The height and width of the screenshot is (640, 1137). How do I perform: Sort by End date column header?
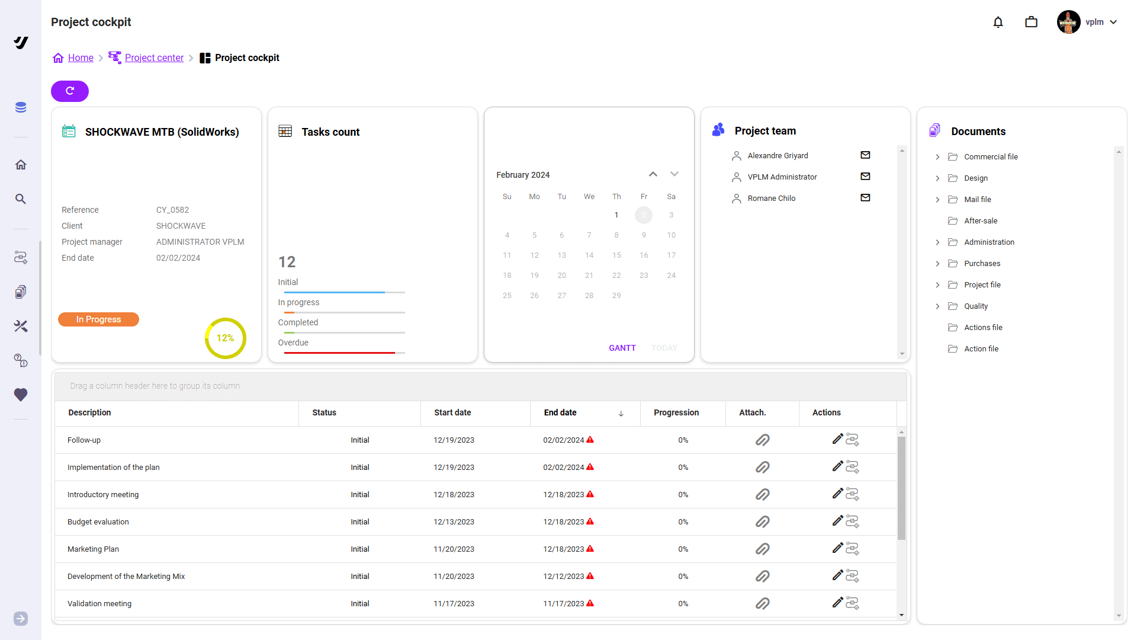tap(560, 412)
